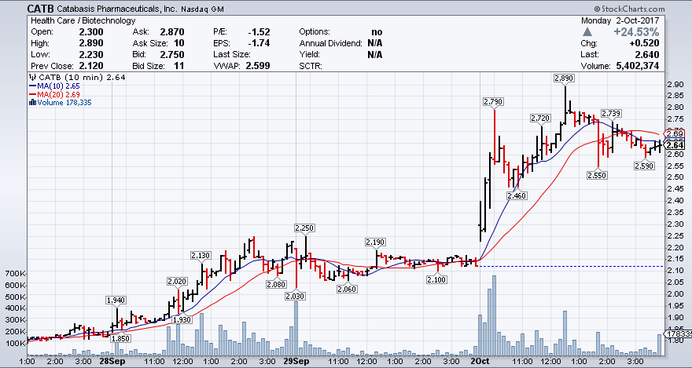Click the 2.550 price callout label
The width and height of the screenshot is (692, 368).
tap(598, 176)
